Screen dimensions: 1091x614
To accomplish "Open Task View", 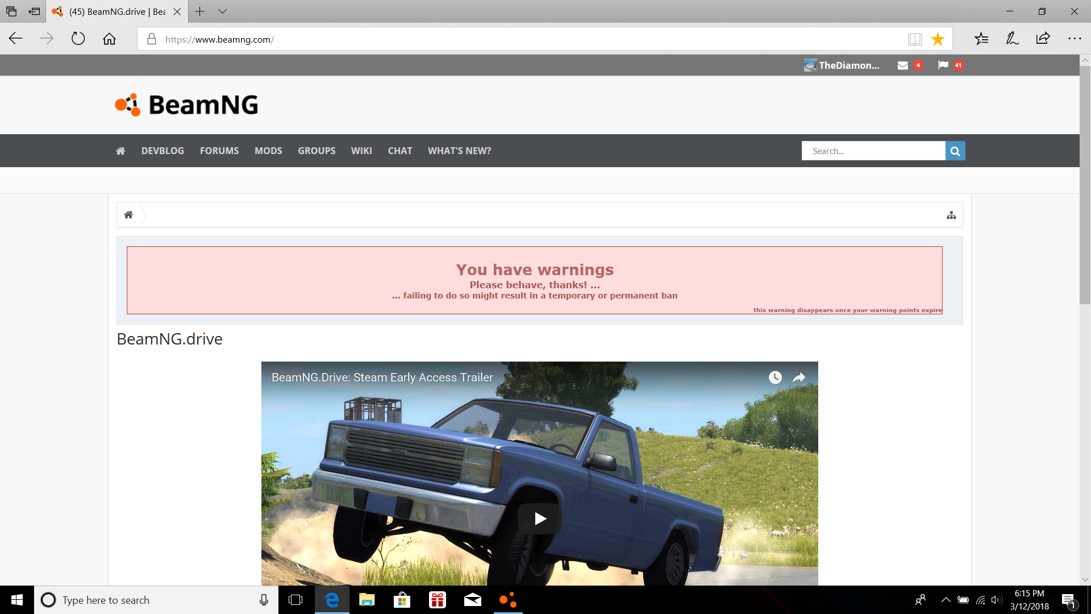I will point(295,600).
